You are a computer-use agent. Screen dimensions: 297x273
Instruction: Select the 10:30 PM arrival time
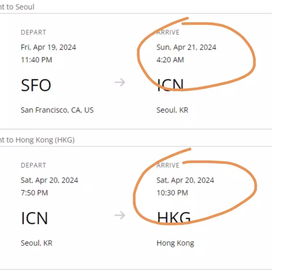pyautogui.click(x=172, y=193)
